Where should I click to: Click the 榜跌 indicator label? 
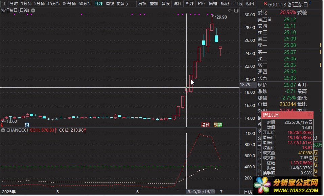[218, 125]
